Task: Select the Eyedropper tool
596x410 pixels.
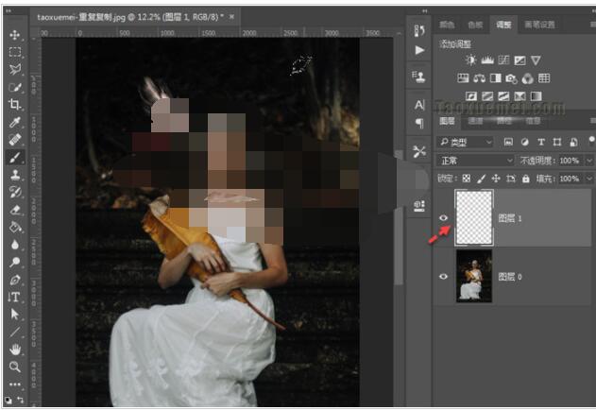Action: tap(15, 122)
